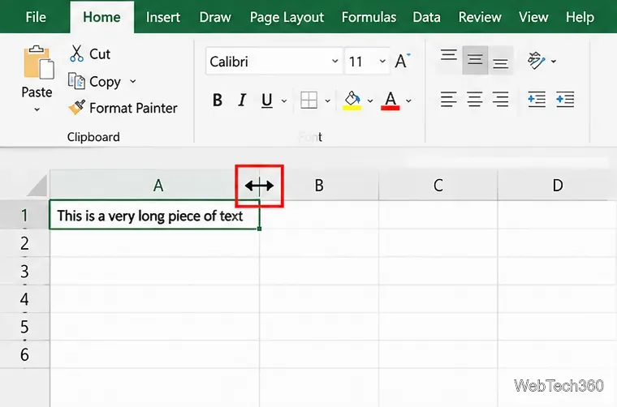Switch to the Insert tab
Screen dimensions: 617x407
click(163, 17)
